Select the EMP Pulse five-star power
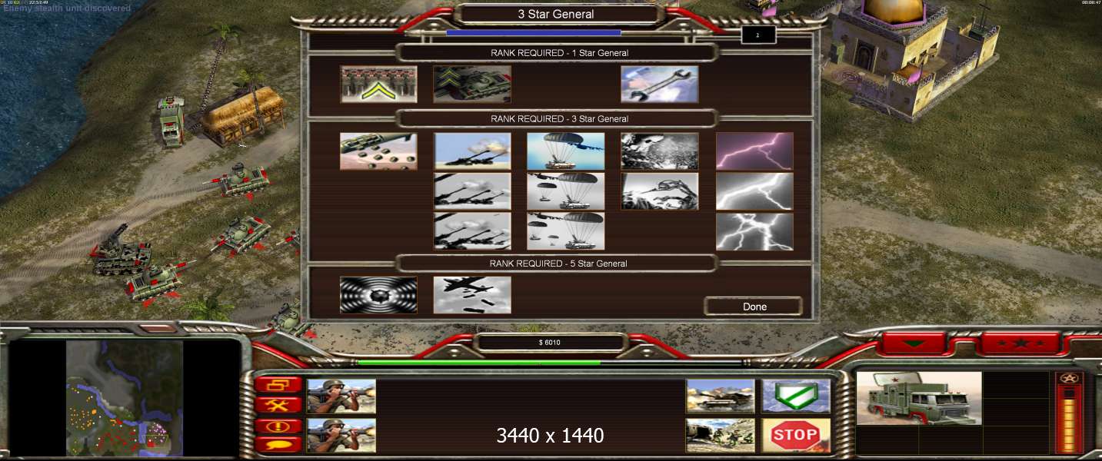1102x461 pixels. pos(378,295)
